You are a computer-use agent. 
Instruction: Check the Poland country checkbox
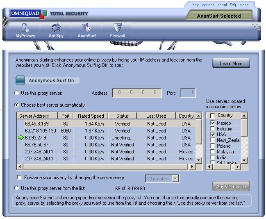pos(213,146)
